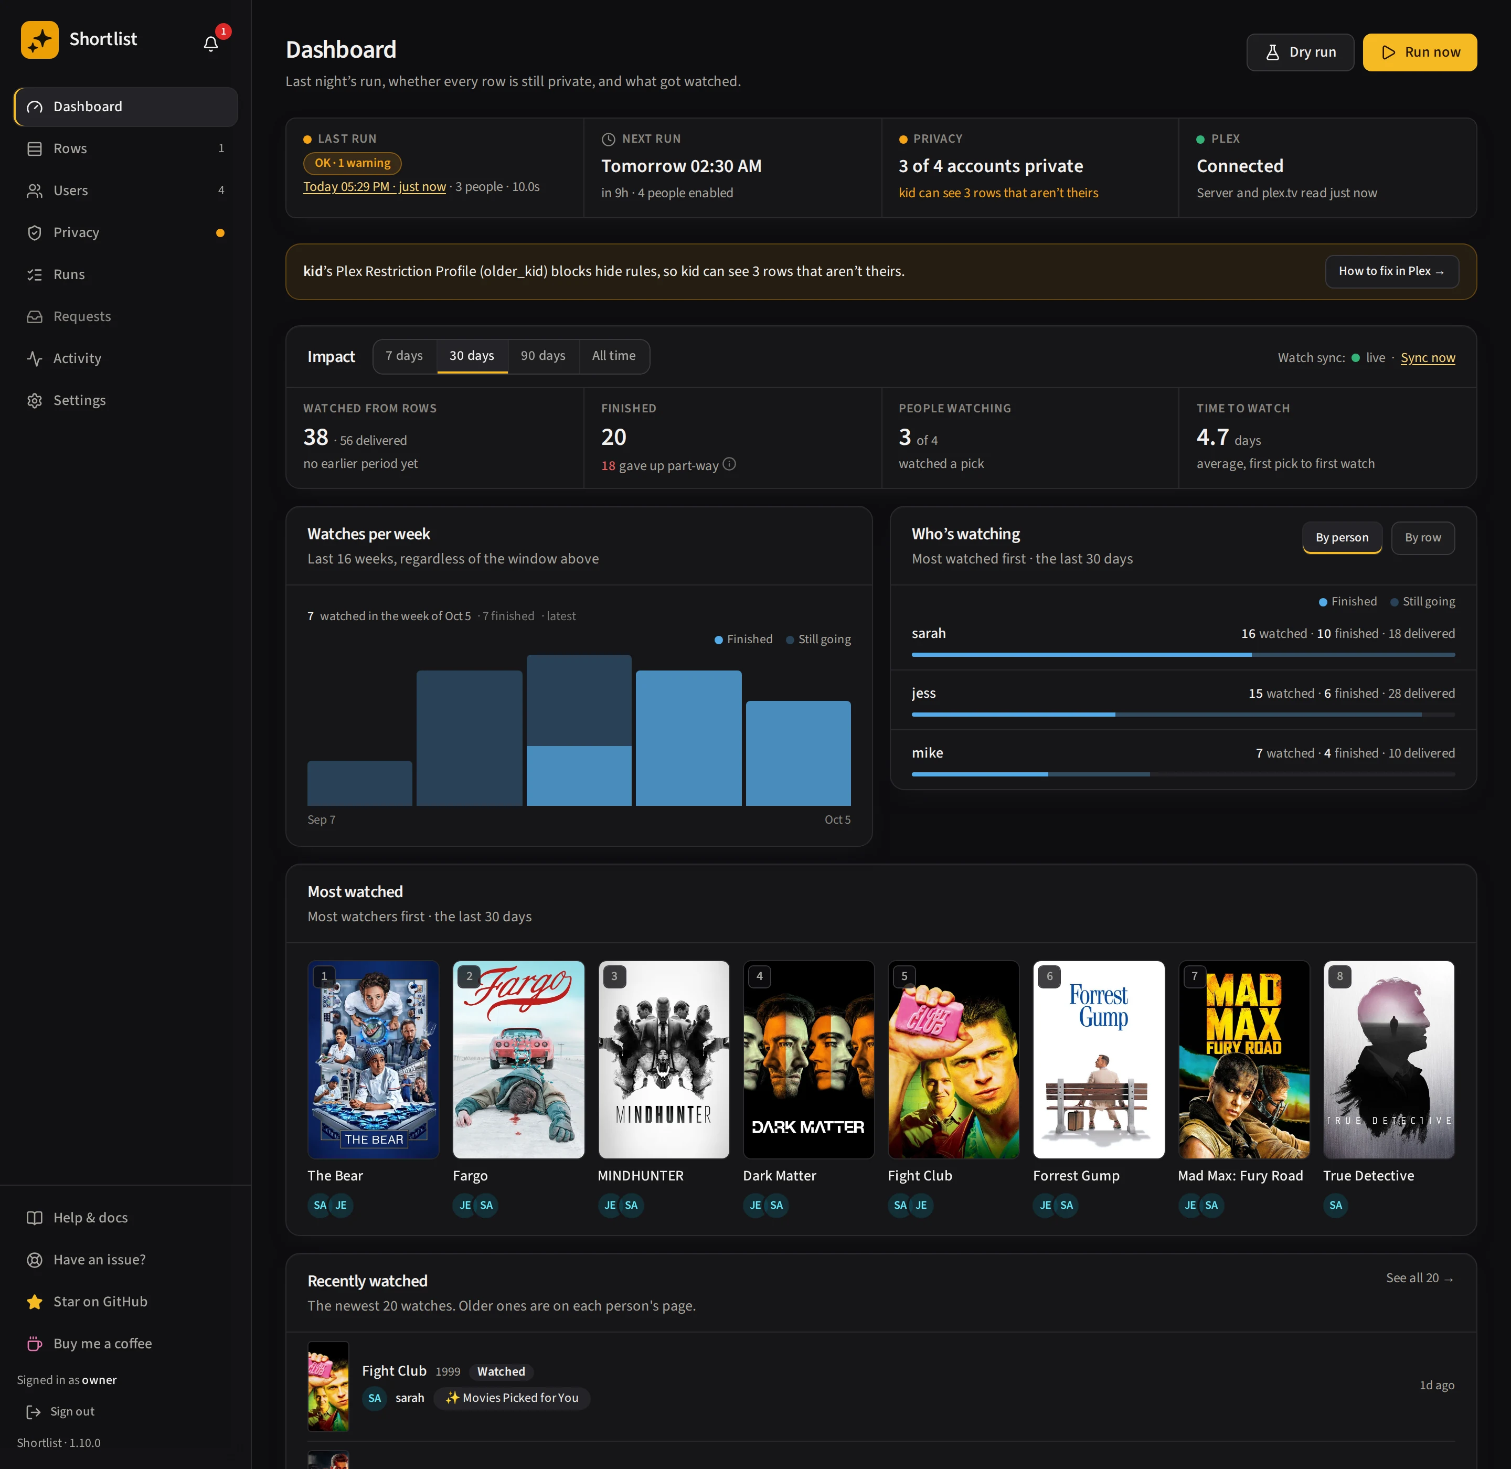Click jess's watched progress bar
1511x1469 pixels.
coord(1183,715)
